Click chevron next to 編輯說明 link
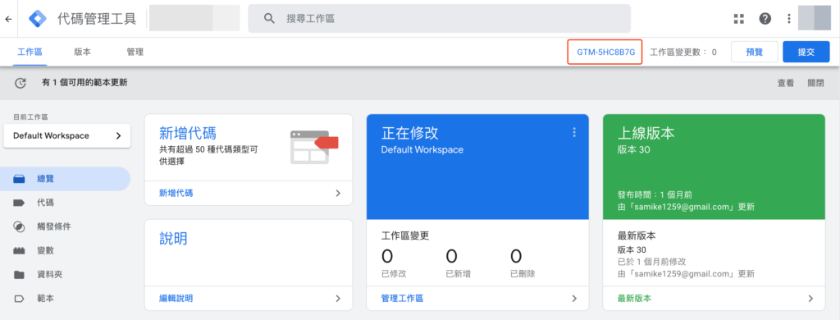 [338, 299]
